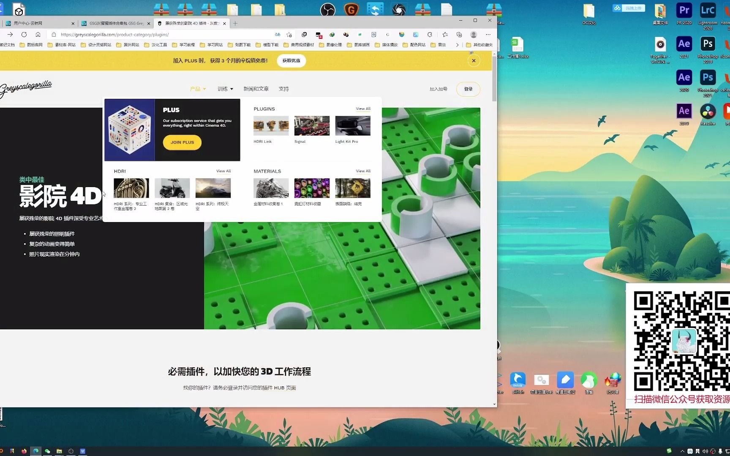Expand system tray hidden icons arrow
730x456 pixels.
(682, 451)
